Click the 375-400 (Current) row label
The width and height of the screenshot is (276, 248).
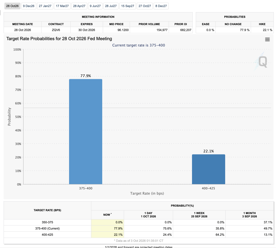pos(47,228)
